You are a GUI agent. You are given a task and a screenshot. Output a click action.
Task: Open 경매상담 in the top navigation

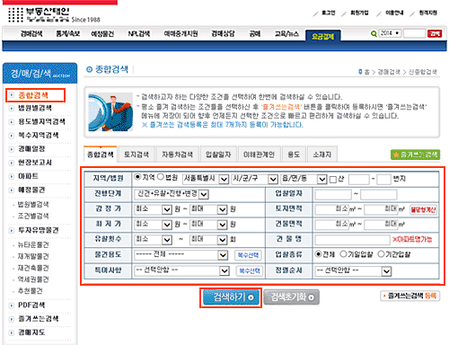point(223,34)
